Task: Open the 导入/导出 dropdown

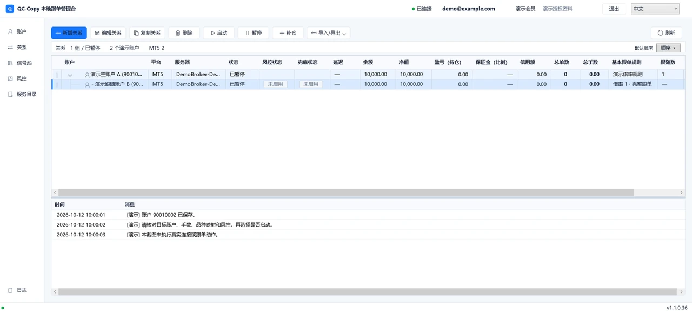Action: click(328, 33)
